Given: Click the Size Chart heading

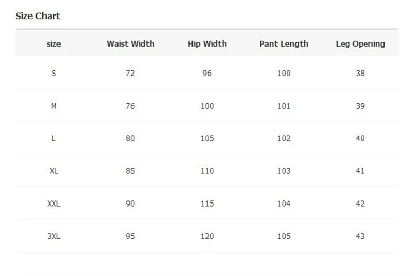Looking at the screenshot, I should (x=37, y=16).
